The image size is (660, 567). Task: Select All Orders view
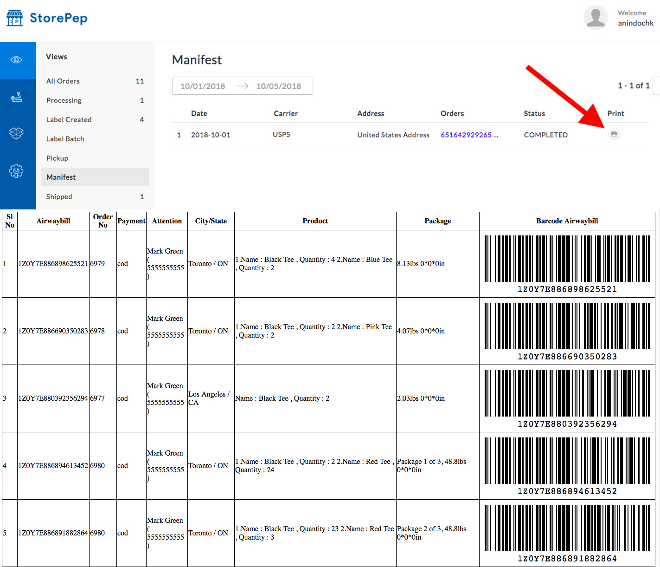(95, 81)
